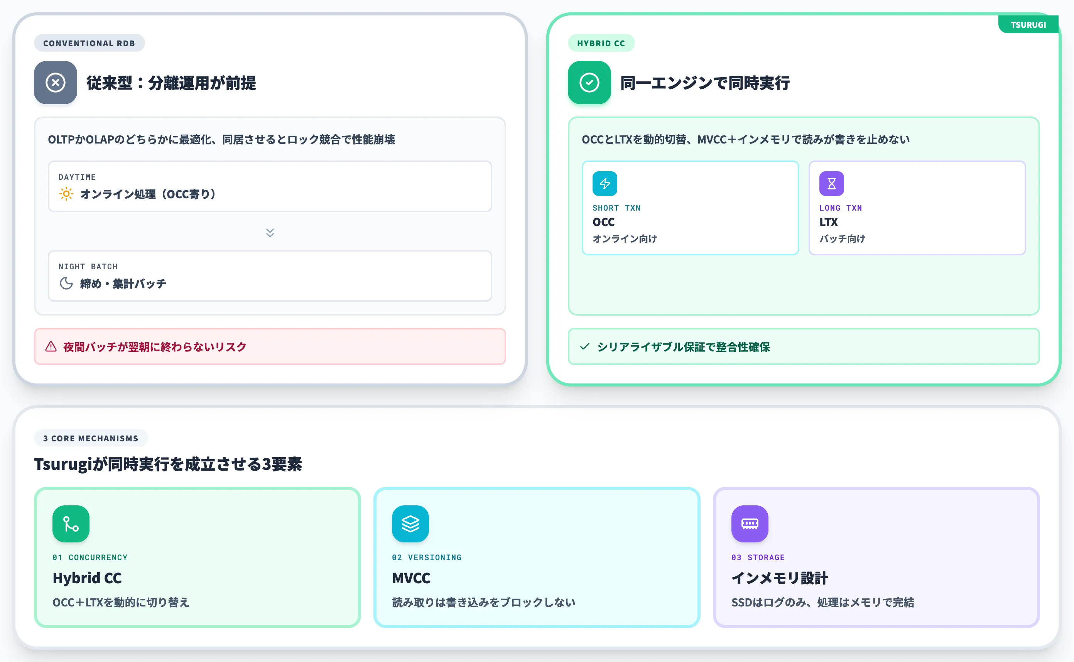1074x662 pixels.
Task: Click the CONVENTIONAL RDB badge
Action: [x=89, y=43]
